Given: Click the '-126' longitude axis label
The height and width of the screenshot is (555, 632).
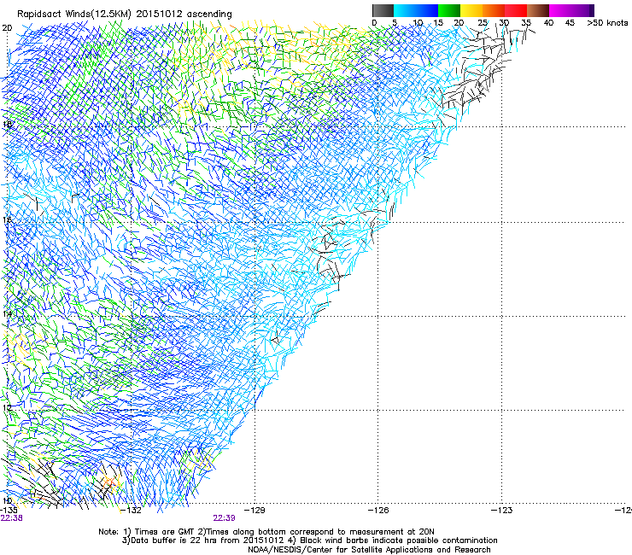Looking at the screenshot, I should coord(378,510).
